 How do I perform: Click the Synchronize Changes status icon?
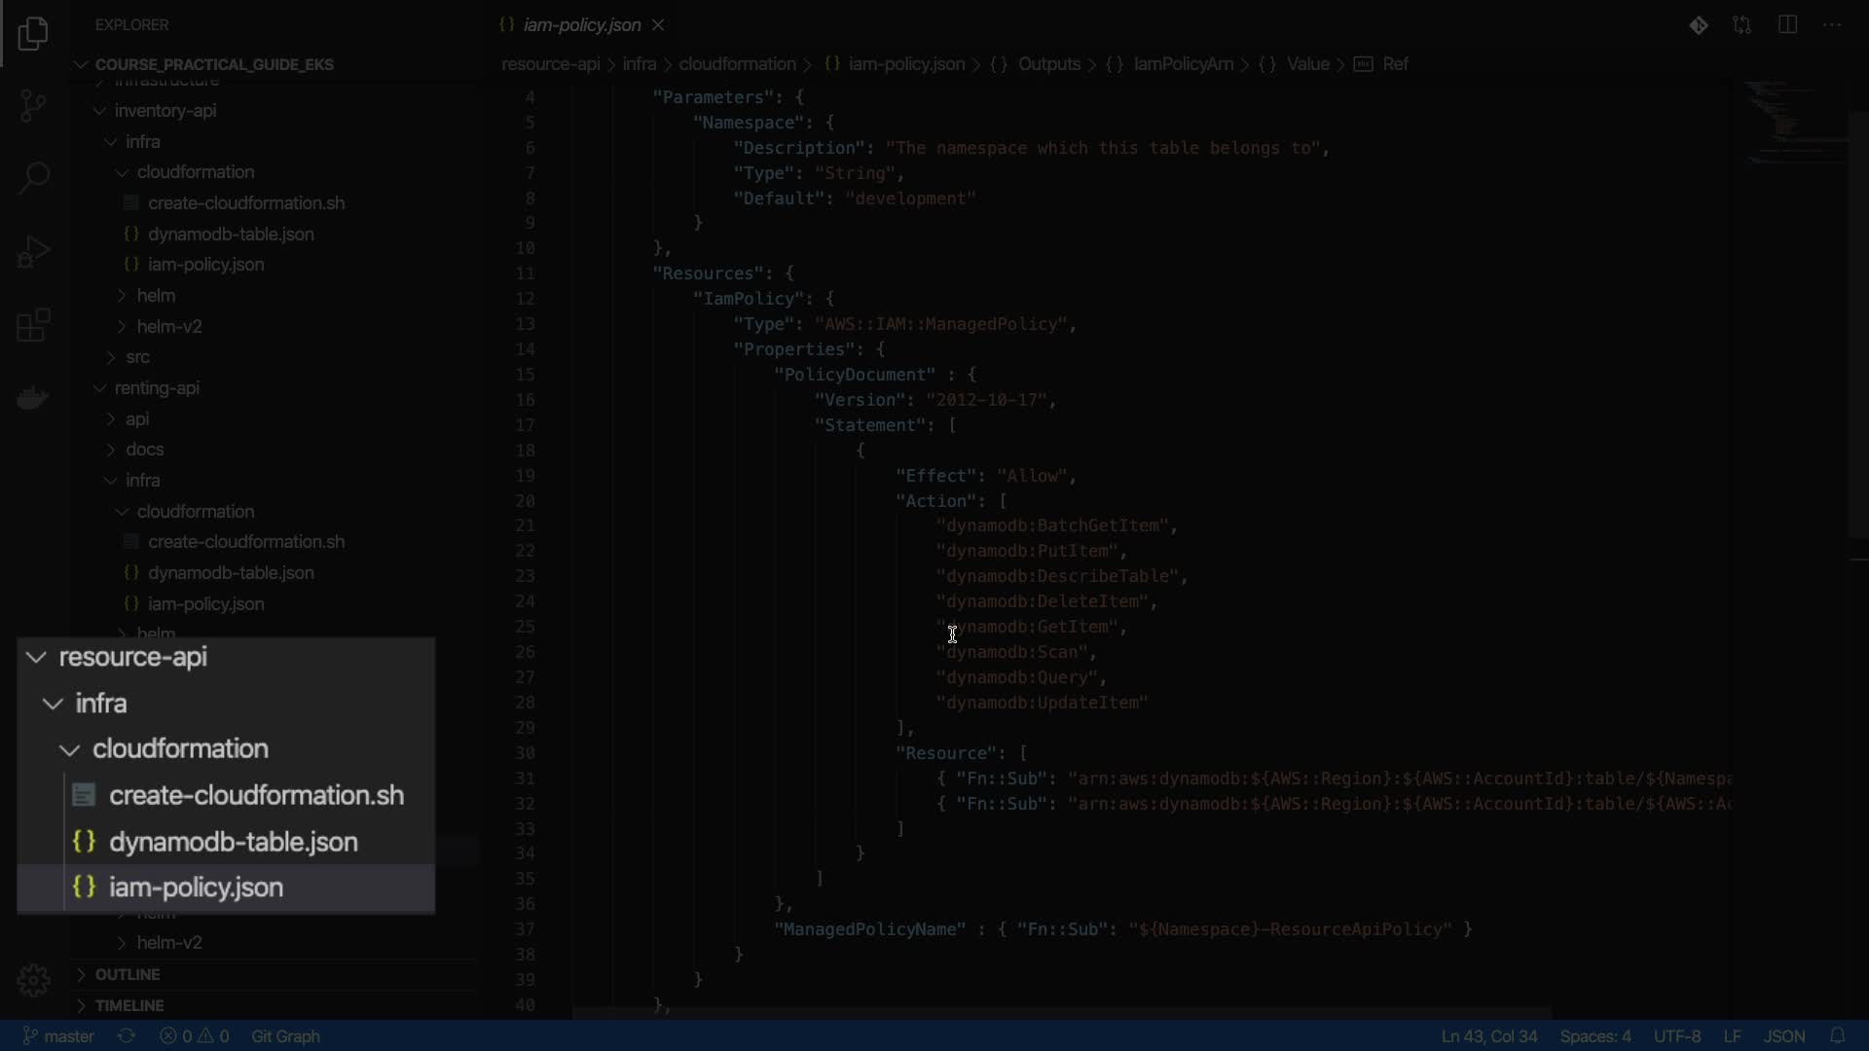127,1036
